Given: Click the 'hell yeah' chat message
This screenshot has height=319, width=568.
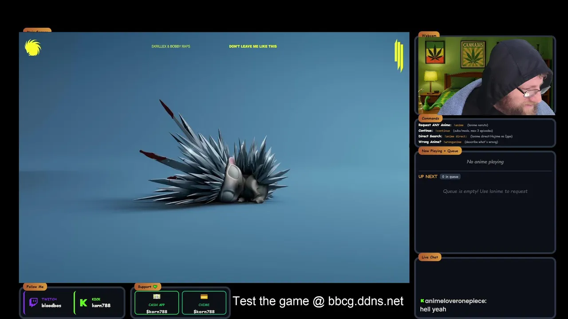Looking at the screenshot, I should pyautogui.click(x=433, y=309).
